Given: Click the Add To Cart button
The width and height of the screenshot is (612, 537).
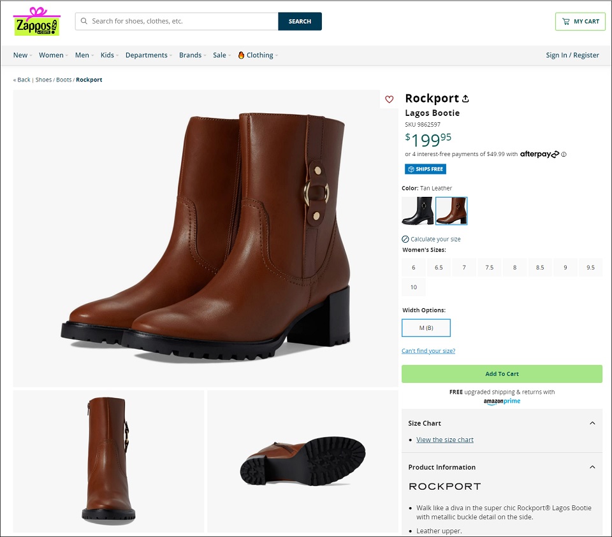Looking at the screenshot, I should 502,373.
